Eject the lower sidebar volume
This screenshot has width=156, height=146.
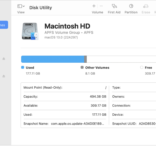(x=4, y=76)
